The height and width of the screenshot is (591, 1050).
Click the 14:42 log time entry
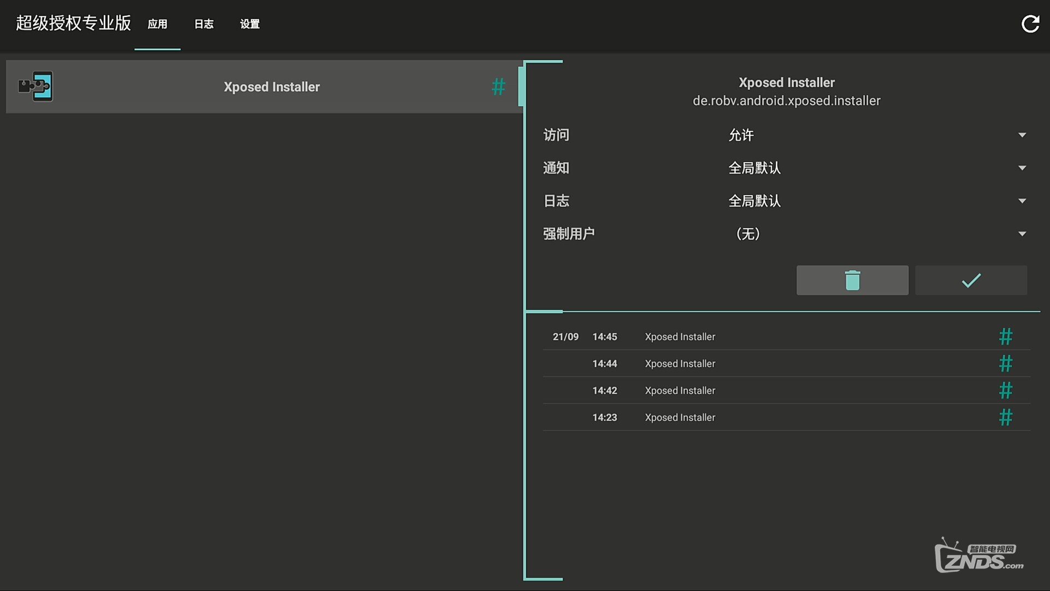(604, 390)
